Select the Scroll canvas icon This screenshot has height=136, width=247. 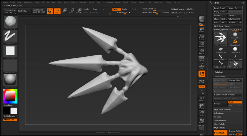point(202,30)
